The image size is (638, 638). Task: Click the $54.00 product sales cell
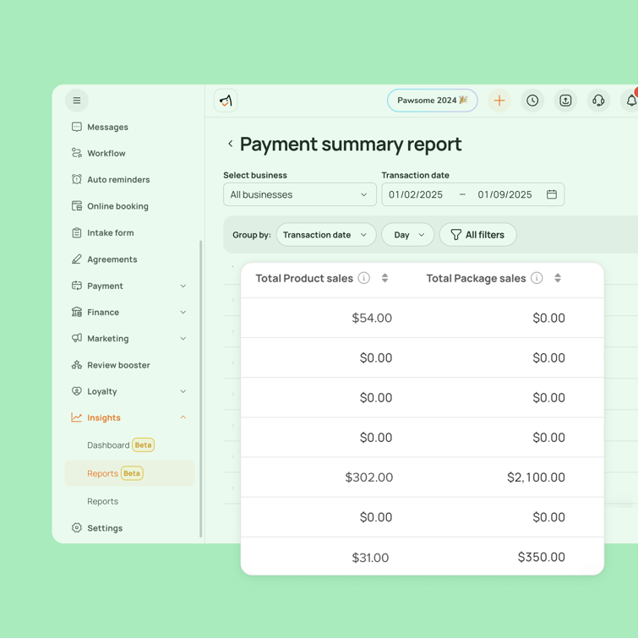pyautogui.click(x=372, y=318)
